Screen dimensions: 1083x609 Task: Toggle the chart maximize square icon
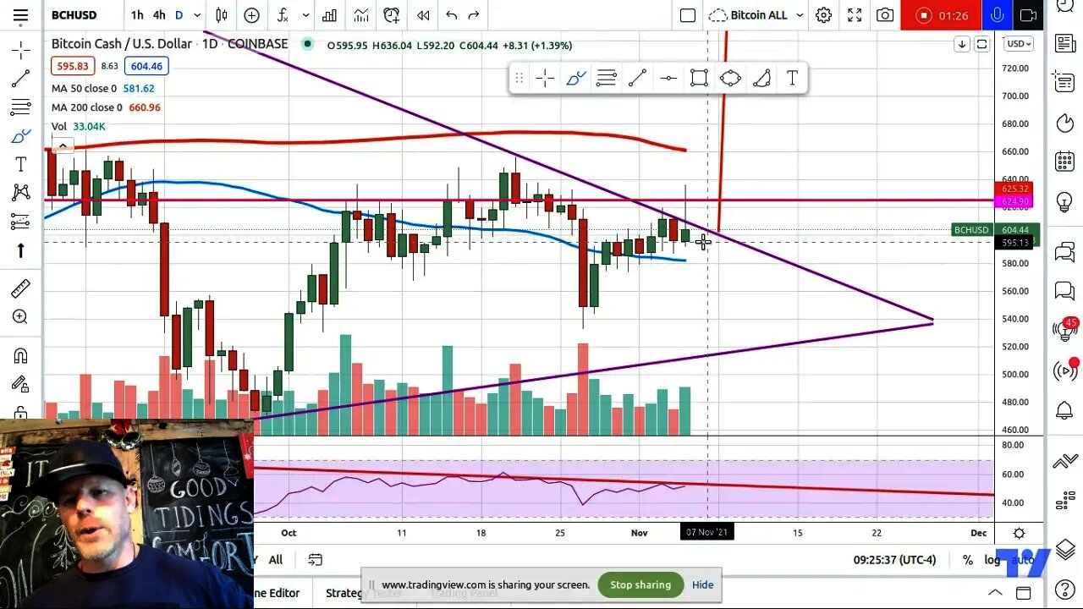(x=981, y=44)
